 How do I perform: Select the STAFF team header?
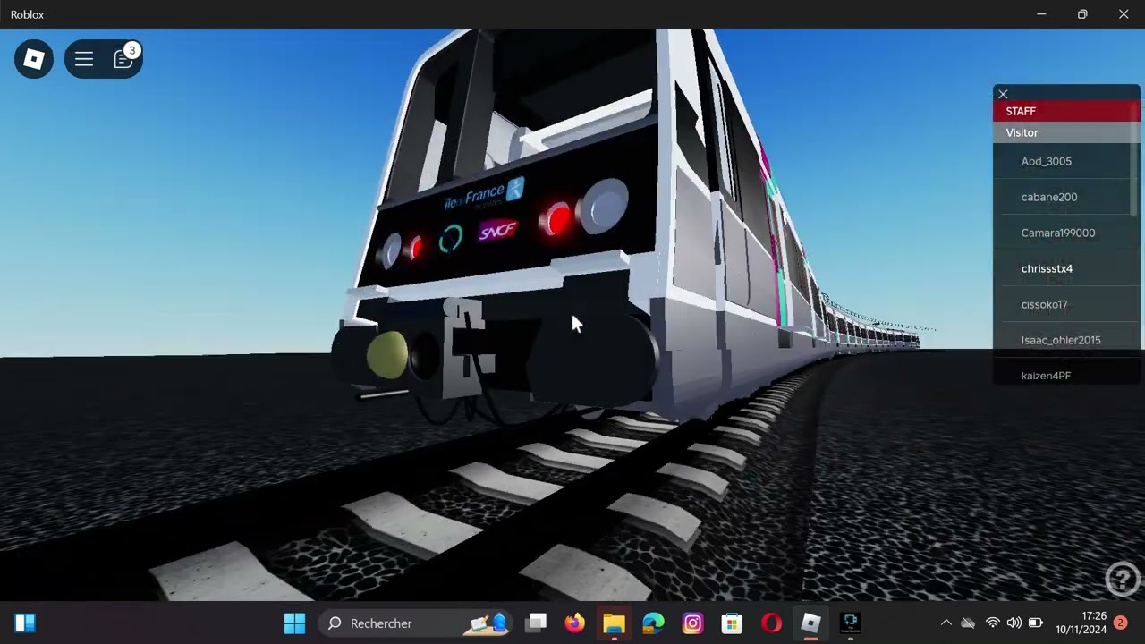click(1066, 111)
